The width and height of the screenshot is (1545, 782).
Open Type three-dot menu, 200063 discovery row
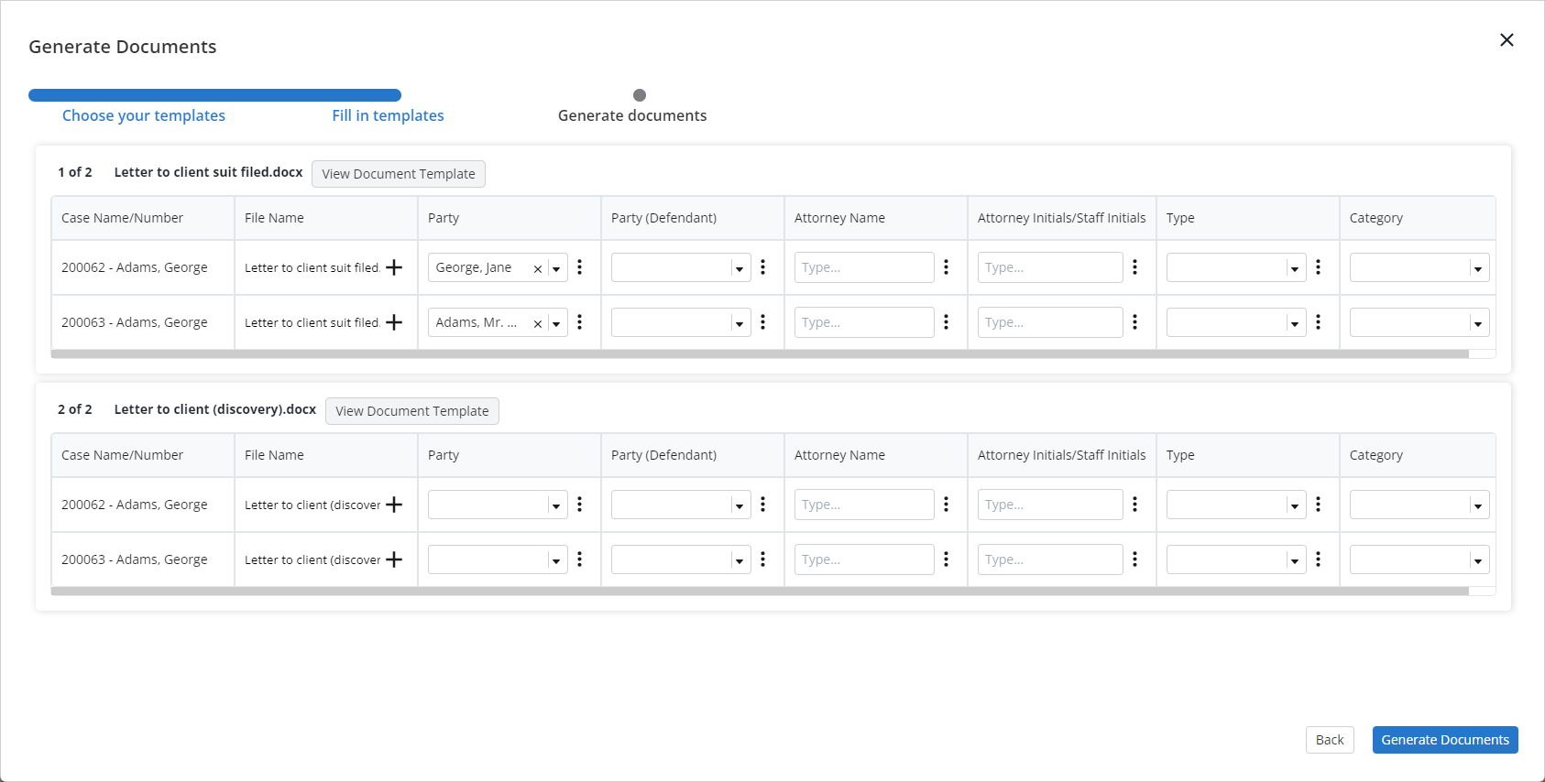coord(1318,559)
